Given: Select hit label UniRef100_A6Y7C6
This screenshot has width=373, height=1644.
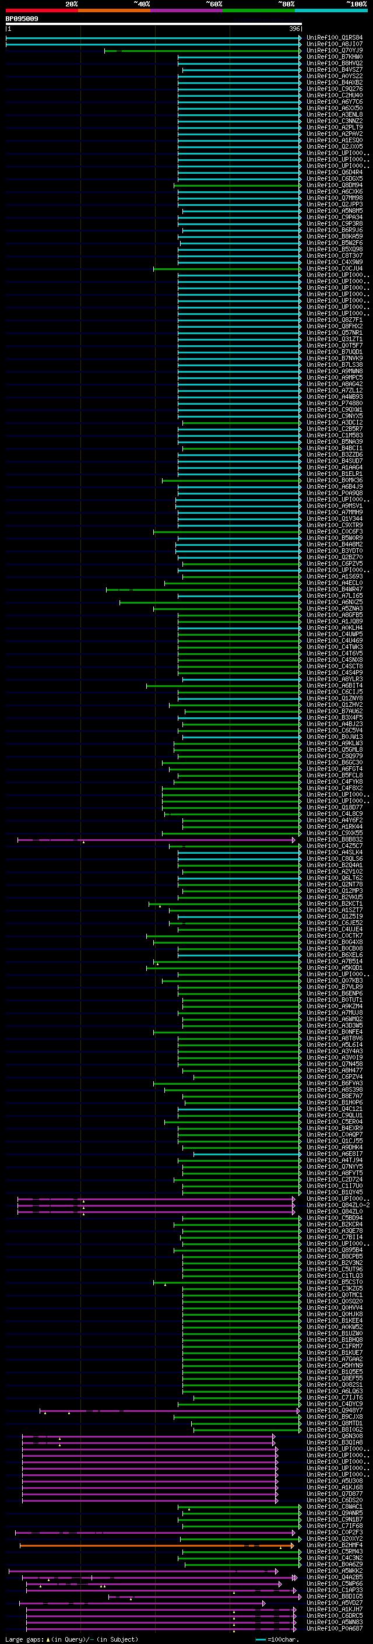Looking at the screenshot, I should pos(335,101).
